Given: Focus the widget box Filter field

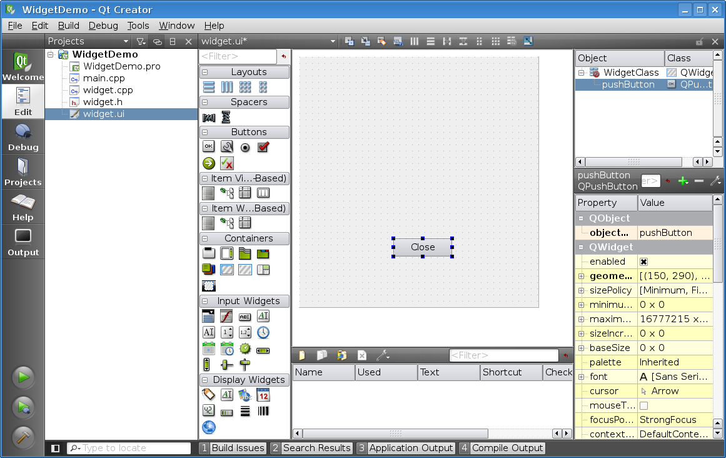Looking at the screenshot, I should coord(238,56).
